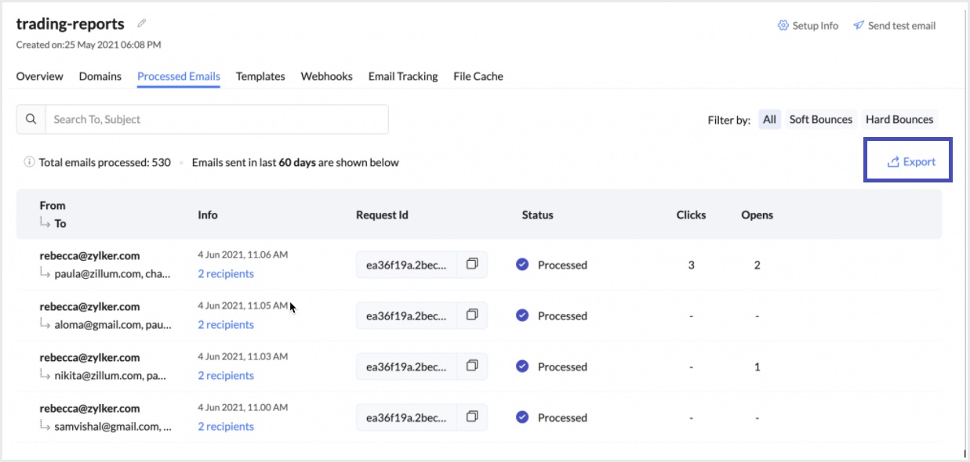Expand recipients for rebecca@zylker.com first email
Screen dimensions: 970x462
(226, 273)
